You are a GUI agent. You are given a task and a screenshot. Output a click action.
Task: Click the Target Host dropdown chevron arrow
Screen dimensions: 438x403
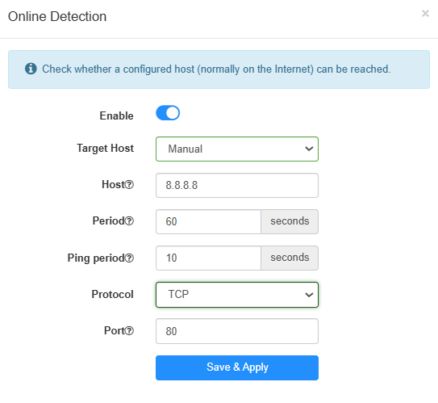pos(309,149)
